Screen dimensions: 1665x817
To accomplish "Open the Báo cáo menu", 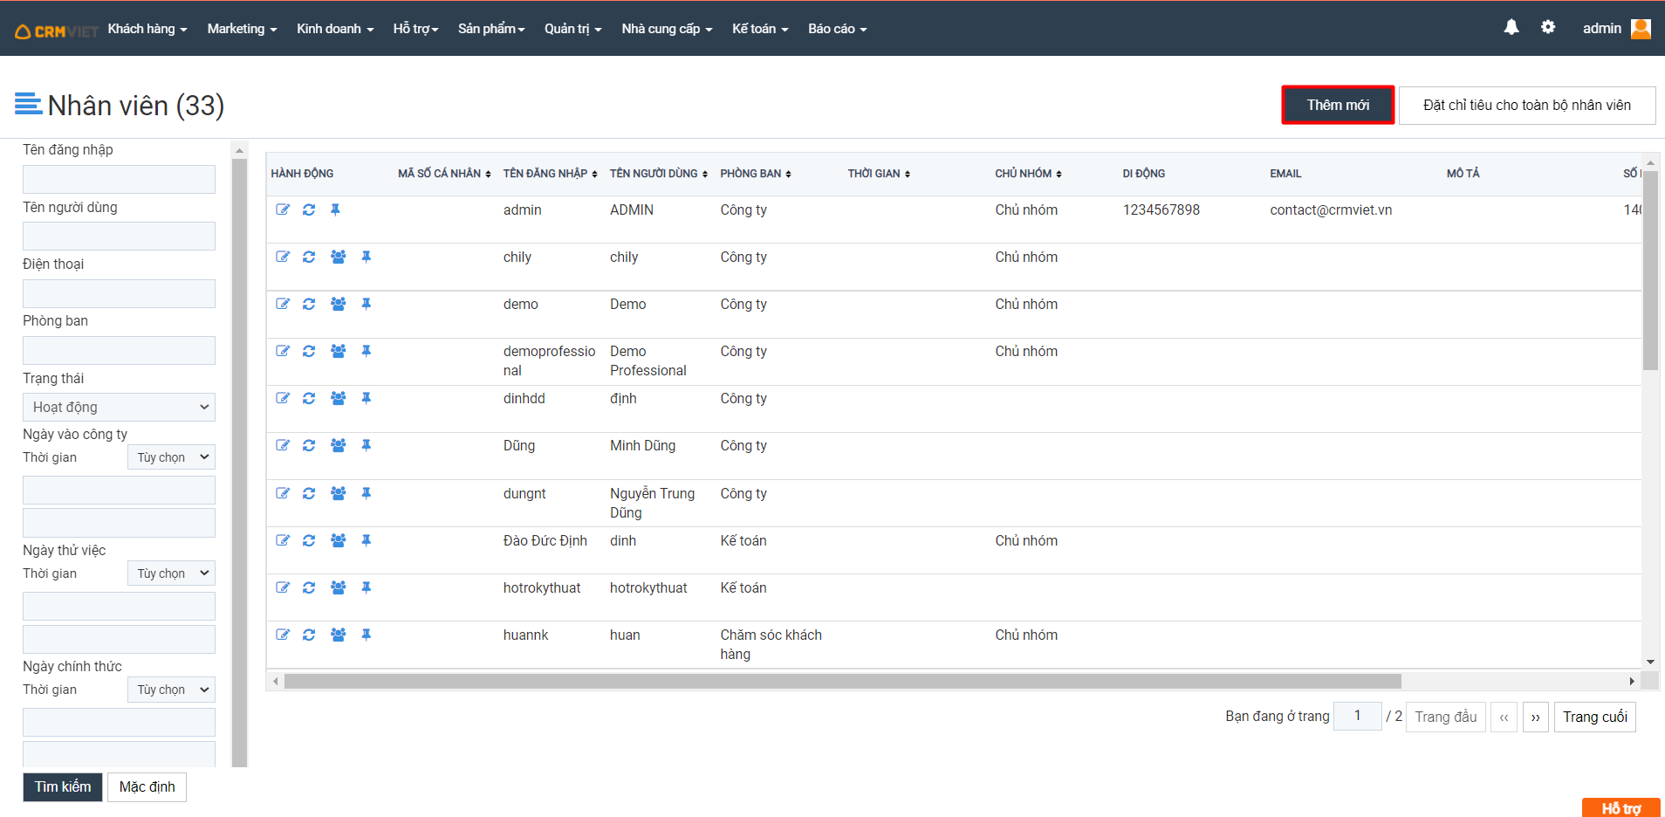I will coord(837,29).
